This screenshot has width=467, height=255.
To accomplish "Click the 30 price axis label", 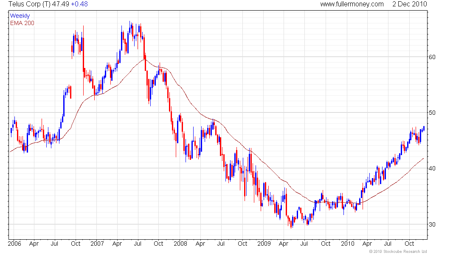I will [x=432, y=224].
